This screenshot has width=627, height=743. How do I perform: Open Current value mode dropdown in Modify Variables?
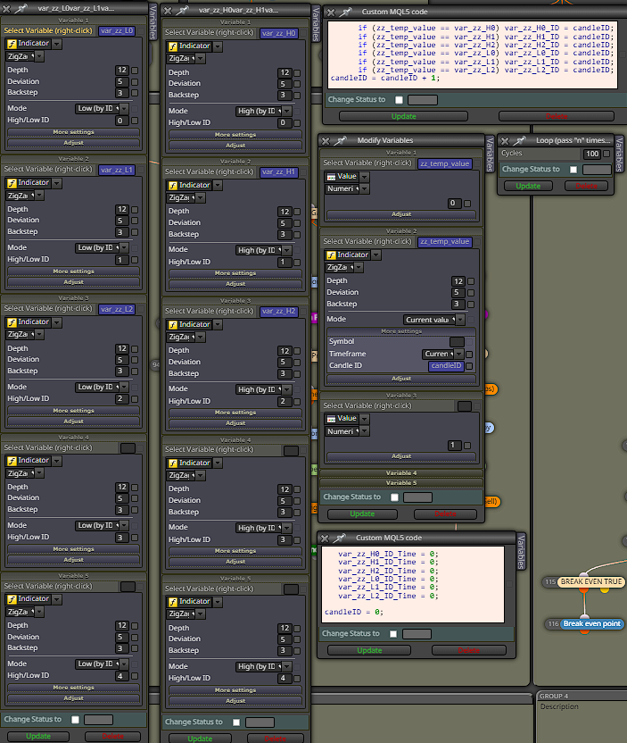[459, 320]
